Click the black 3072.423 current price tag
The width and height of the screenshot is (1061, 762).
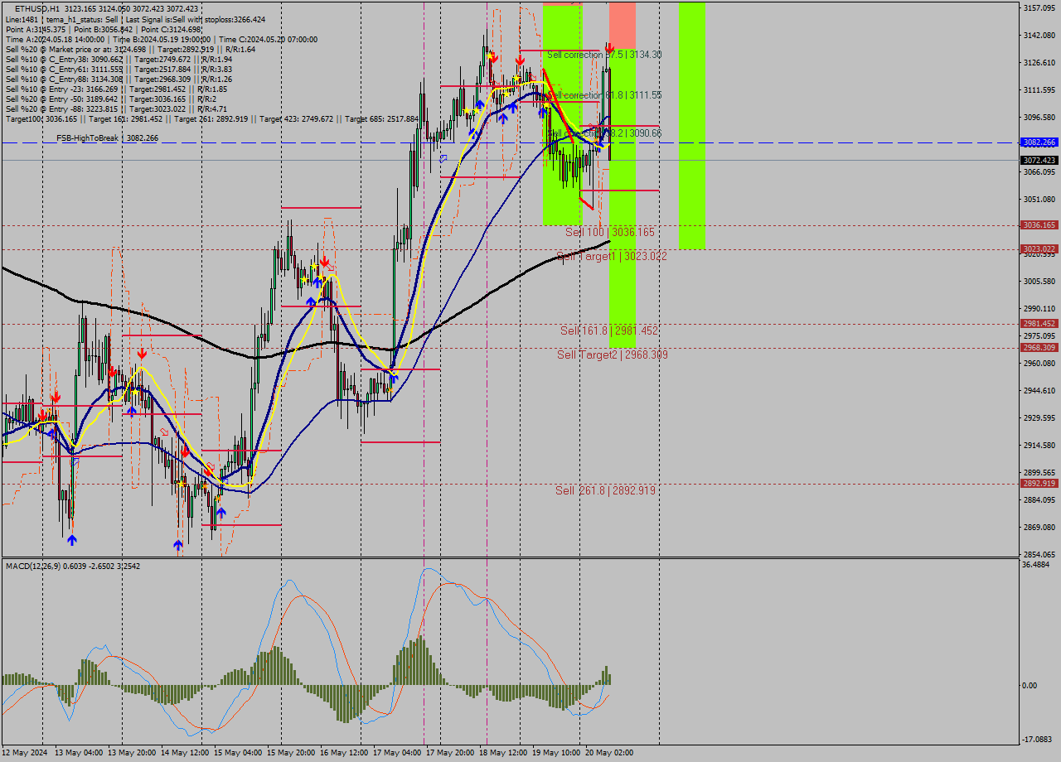(x=1041, y=161)
